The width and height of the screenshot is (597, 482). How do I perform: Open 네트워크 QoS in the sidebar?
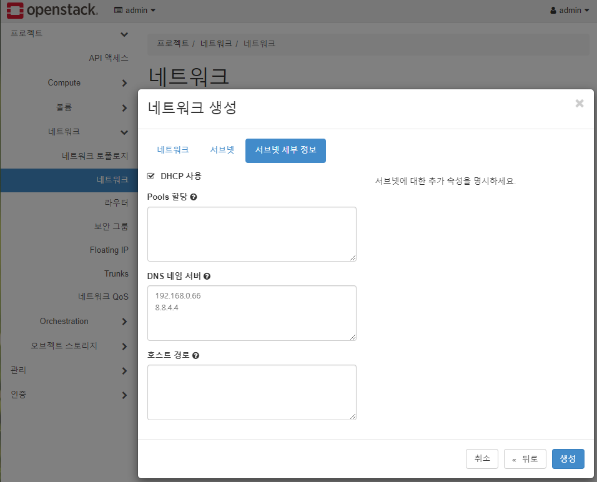(103, 297)
